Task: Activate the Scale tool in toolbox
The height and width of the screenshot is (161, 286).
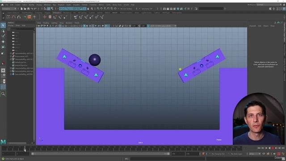Action: (x=3, y=53)
